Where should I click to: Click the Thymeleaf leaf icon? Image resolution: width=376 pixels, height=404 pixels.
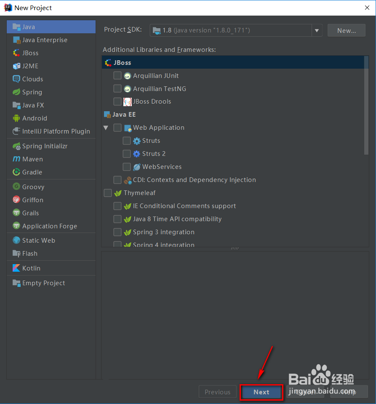(118, 193)
